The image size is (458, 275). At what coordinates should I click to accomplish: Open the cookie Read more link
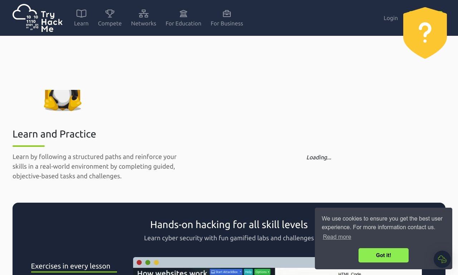click(337, 237)
